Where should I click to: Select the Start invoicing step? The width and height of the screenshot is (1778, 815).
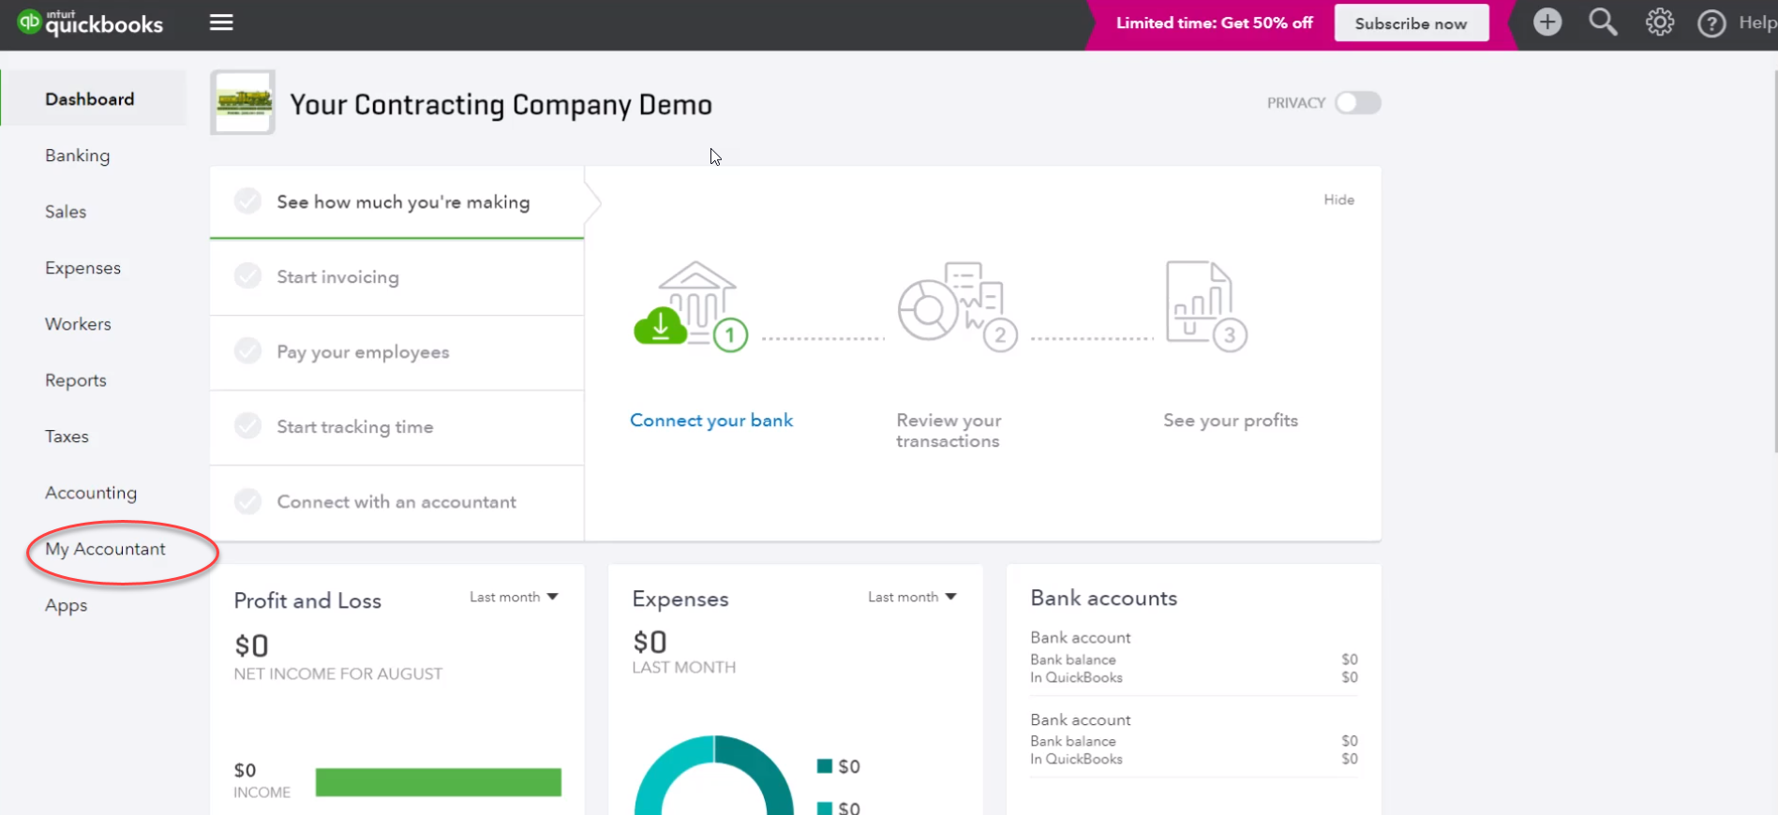click(x=397, y=277)
